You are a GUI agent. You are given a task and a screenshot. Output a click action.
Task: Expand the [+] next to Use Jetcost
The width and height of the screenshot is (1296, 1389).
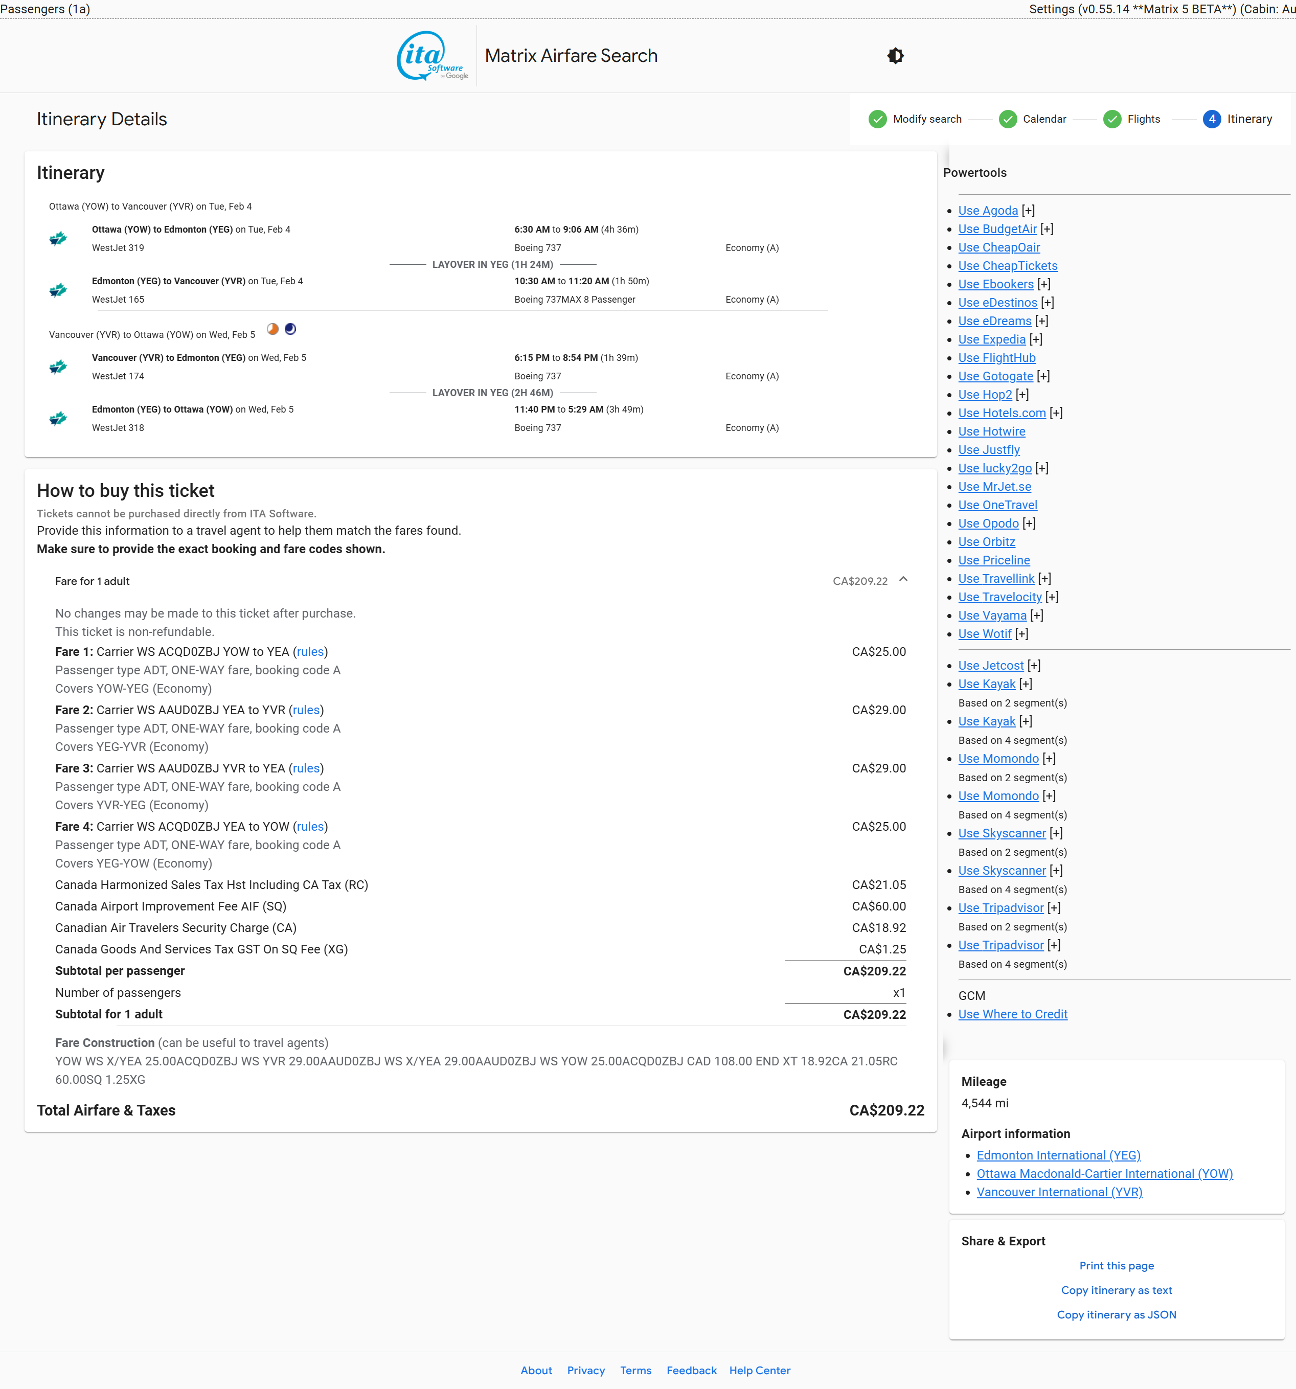coord(1033,666)
